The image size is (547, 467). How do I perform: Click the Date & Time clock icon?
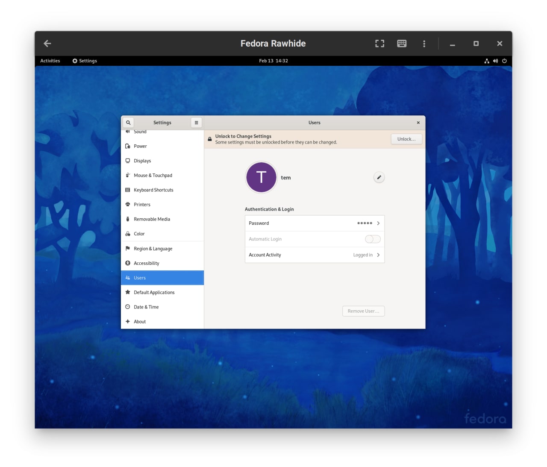point(128,307)
